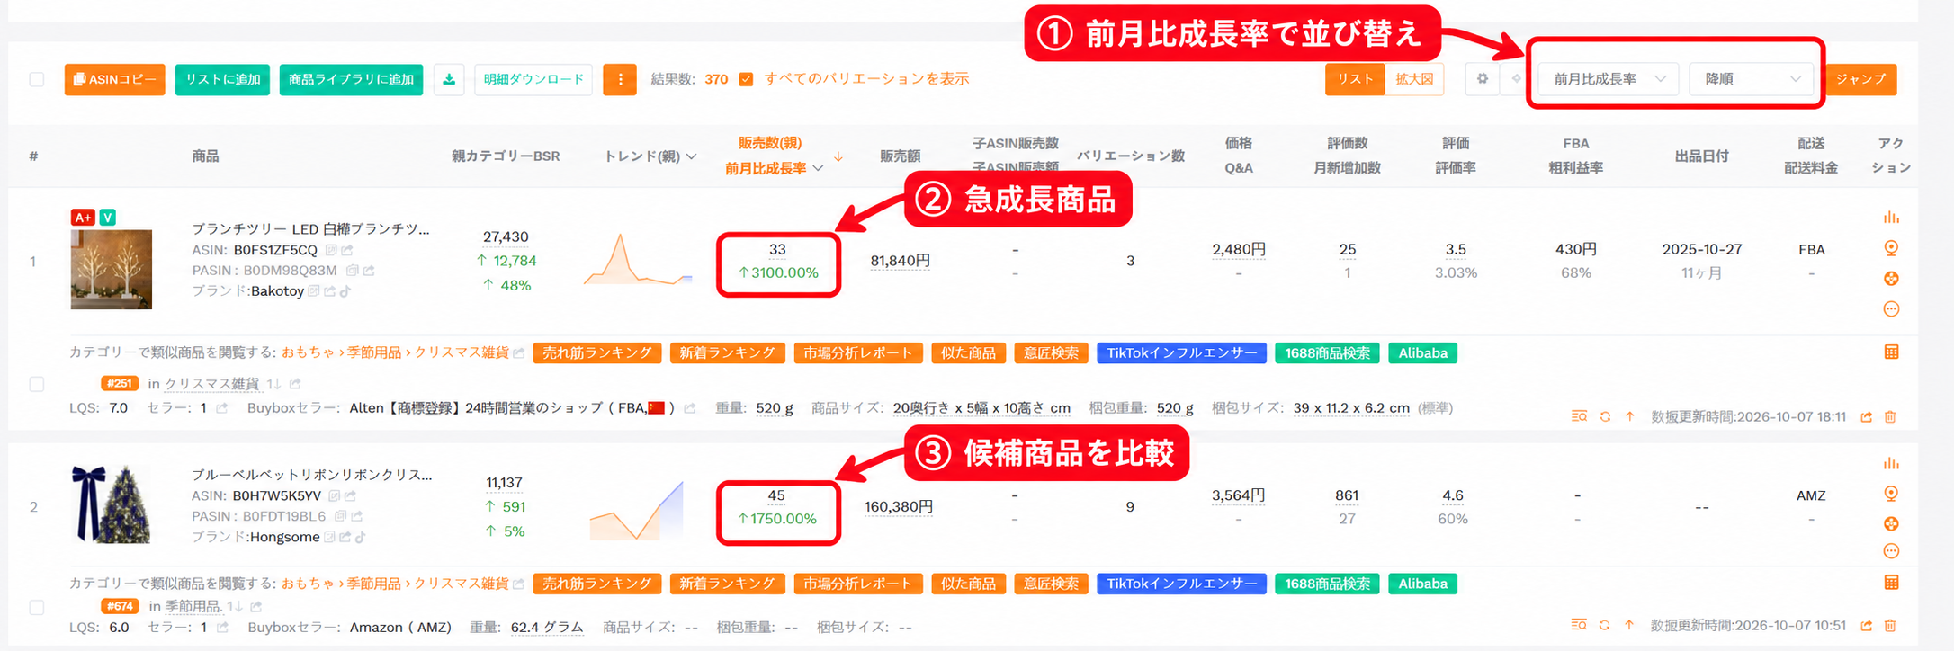The height and width of the screenshot is (651, 1954).
Task: Click 商品ライブラリに追加 button
Action: point(351,79)
